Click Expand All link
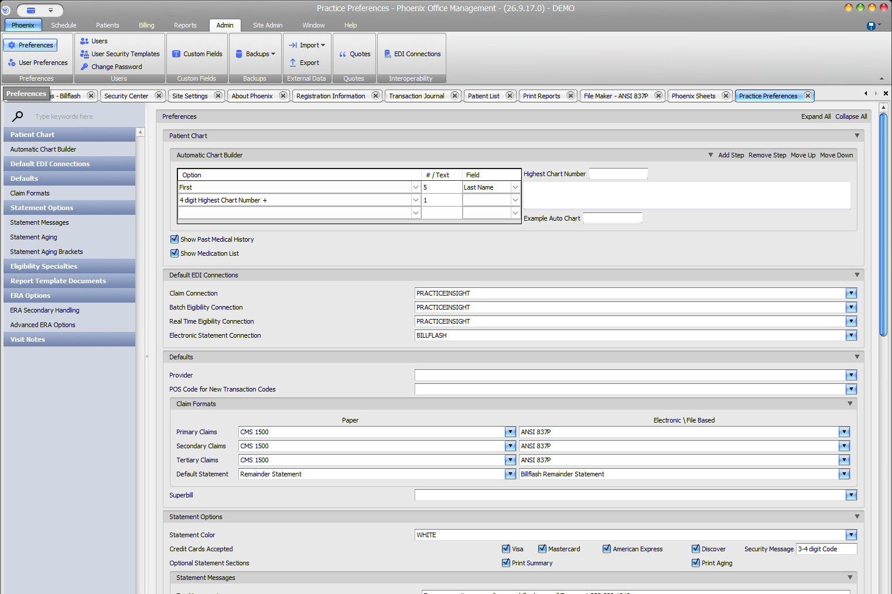Screen dimensions: 892x594 point(816,116)
